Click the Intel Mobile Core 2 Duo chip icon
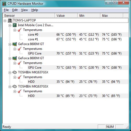This screenshot has width=131, height=131. (x=15, y=25)
